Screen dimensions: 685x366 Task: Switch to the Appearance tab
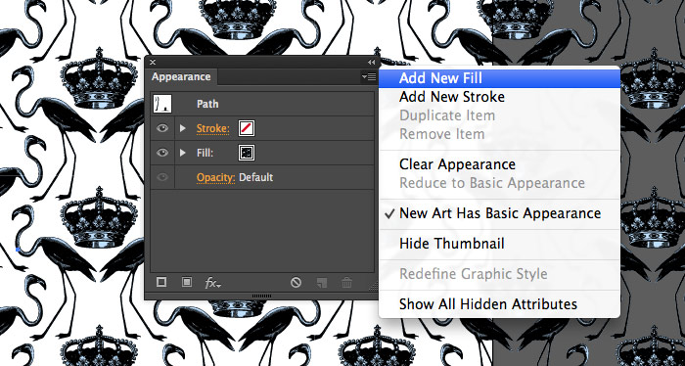[181, 77]
